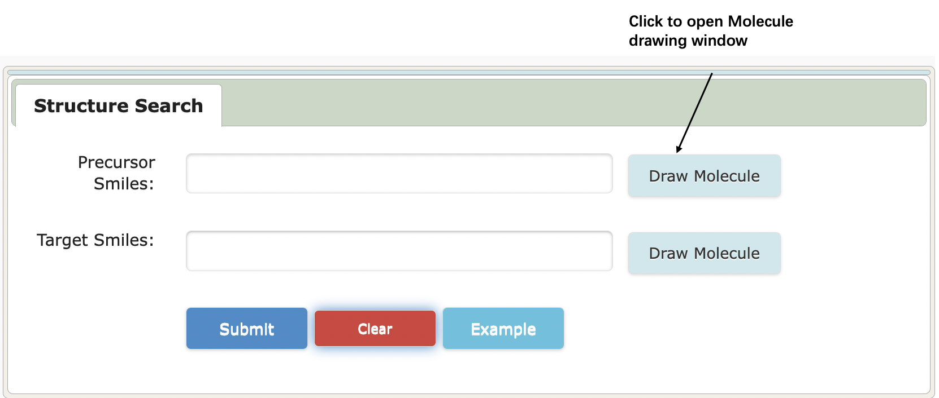Click the green tab strip beside Structure Search
939x398 pixels.
coord(573,103)
